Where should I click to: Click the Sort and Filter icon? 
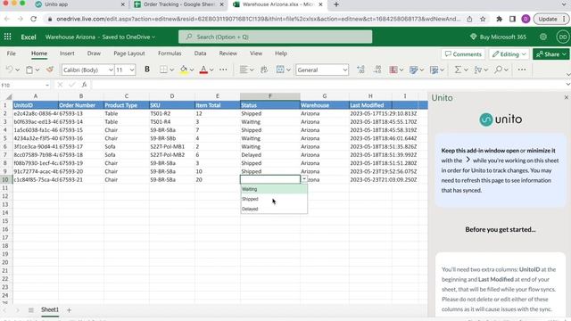pyautogui.click(x=478, y=70)
